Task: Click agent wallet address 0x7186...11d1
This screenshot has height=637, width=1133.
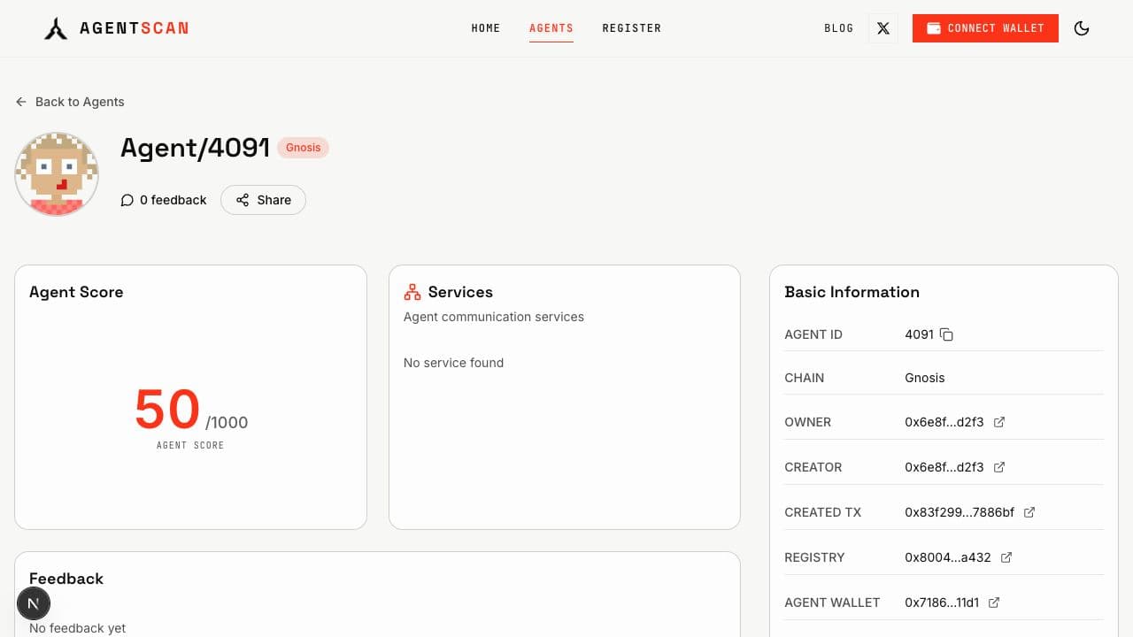Action: point(942,602)
